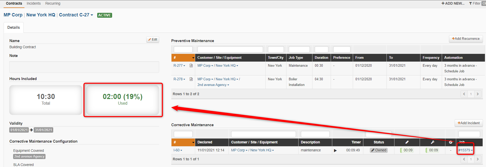Click the Add Recurrence button
Viewport: 486px width, 167px height.
click(x=466, y=39)
